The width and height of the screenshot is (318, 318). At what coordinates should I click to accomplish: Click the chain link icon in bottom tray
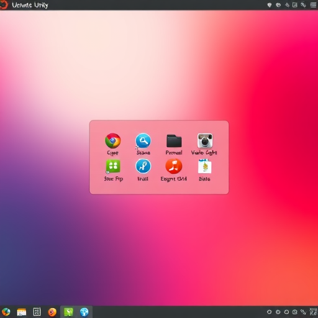303,312
